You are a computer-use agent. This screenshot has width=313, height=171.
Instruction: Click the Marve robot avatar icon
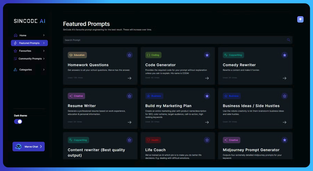(x=18, y=147)
